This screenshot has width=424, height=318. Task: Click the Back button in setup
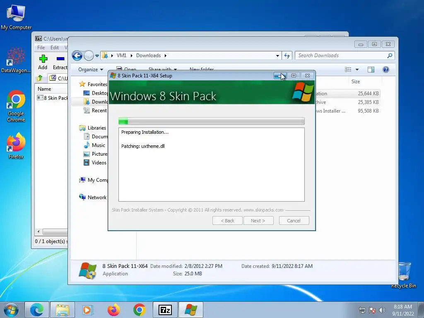tap(227, 221)
